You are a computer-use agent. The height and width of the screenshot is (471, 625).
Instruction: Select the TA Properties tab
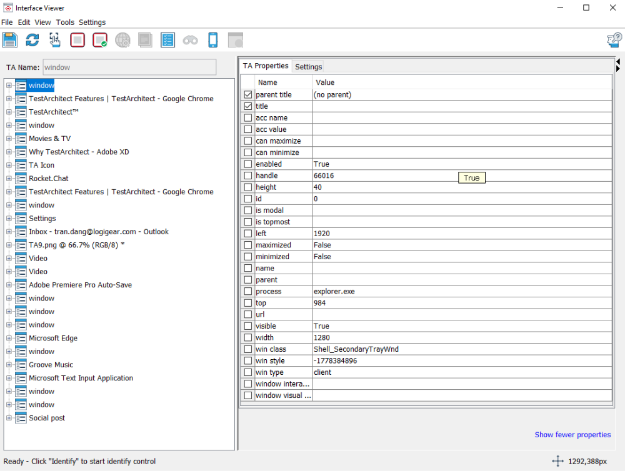[266, 66]
